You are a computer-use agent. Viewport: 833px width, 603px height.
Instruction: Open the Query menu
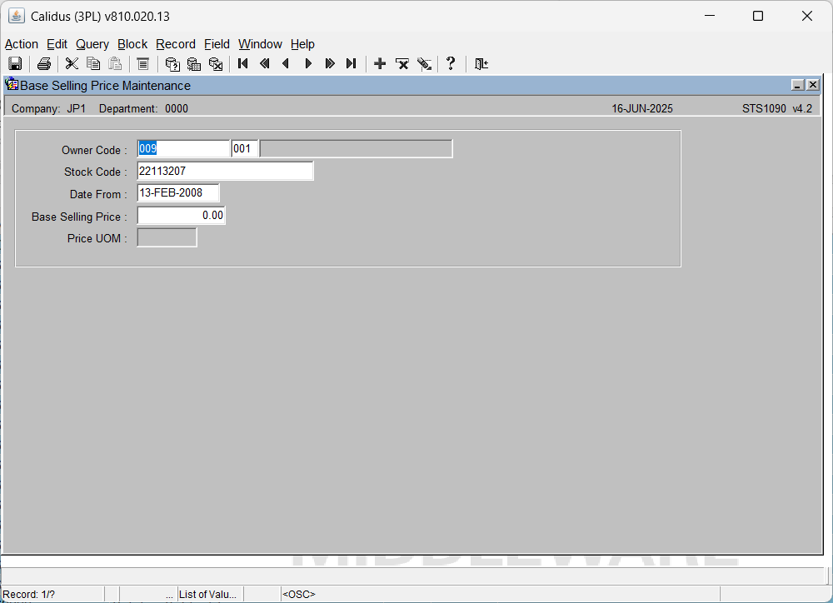(x=92, y=44)
